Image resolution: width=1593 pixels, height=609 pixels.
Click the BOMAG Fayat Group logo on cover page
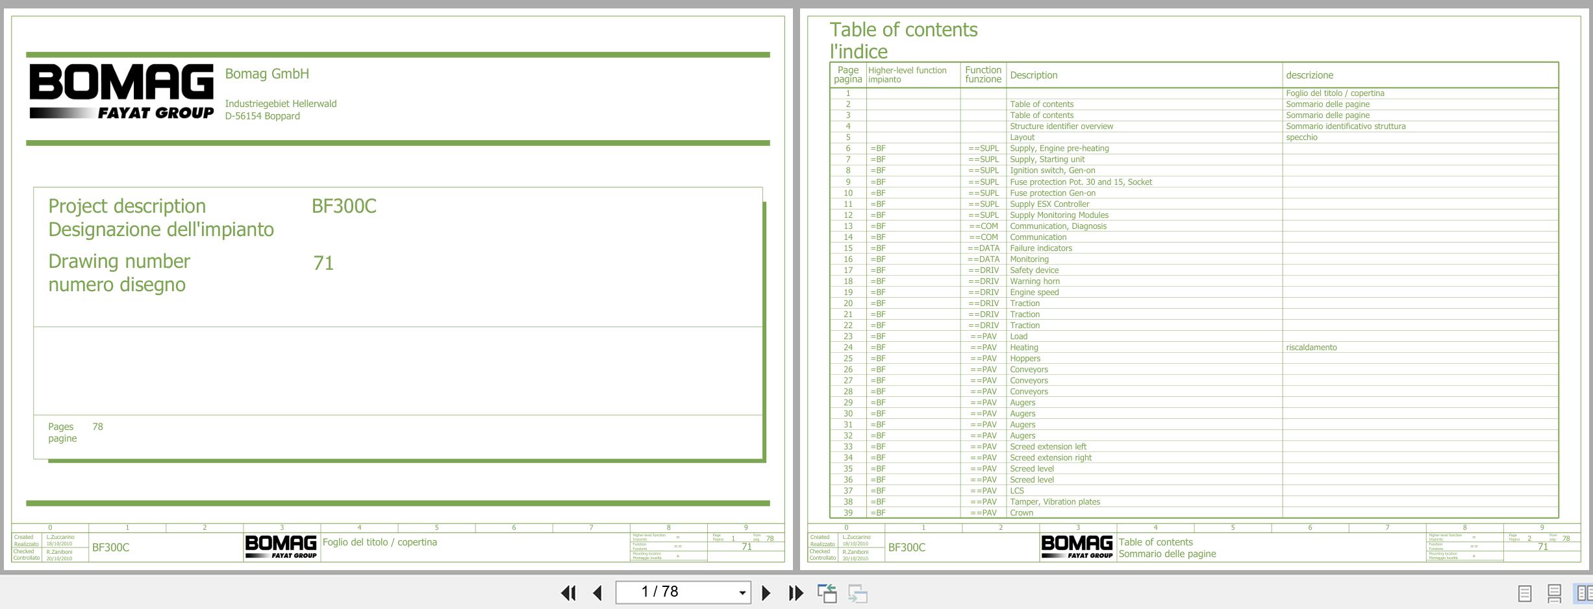[x=121, y=91]
